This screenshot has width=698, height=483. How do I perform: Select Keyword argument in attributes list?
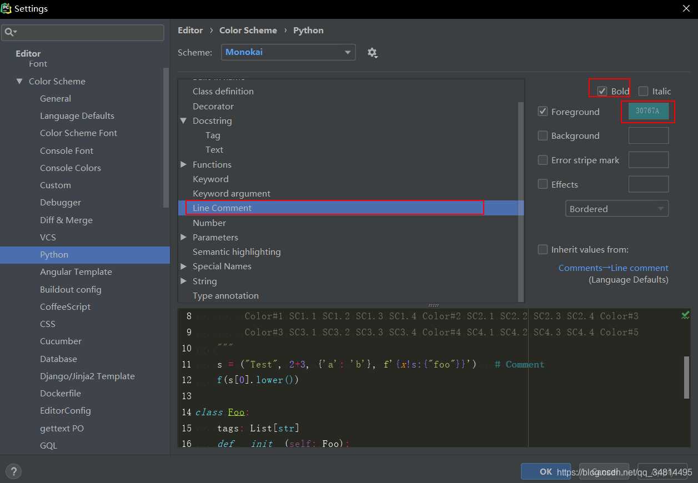(x=232, y=193)
